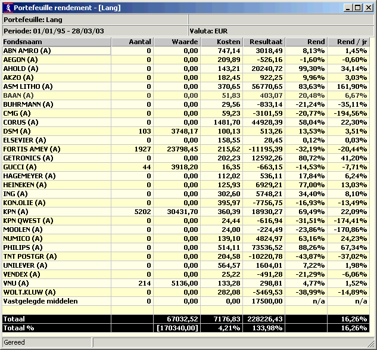377x350 pixels.
Task: Select the HEINEKEN (A) fund name
Action: (x=25, y=185)
